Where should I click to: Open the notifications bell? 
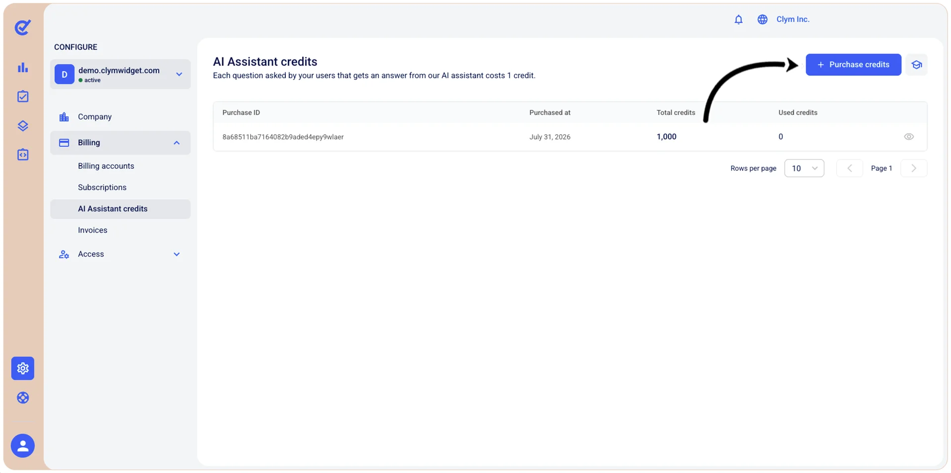click(x=738, y=19)
